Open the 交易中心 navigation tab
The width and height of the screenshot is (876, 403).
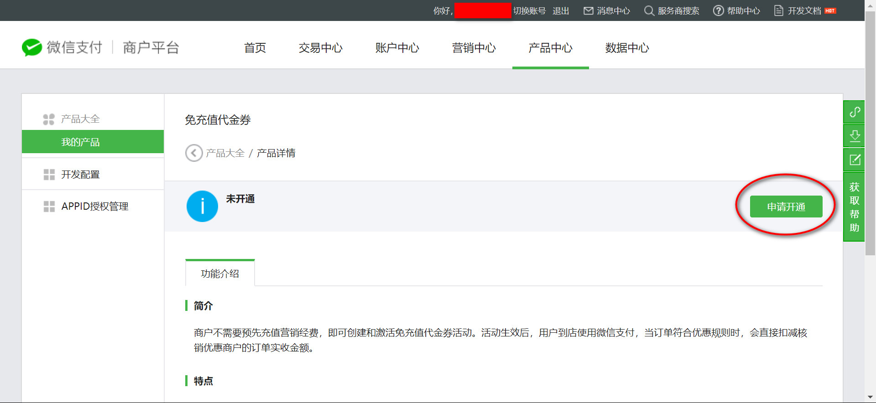[321, 47]
